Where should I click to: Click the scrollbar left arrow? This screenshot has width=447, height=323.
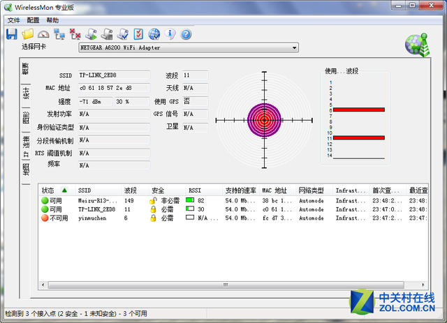(43, 285)
